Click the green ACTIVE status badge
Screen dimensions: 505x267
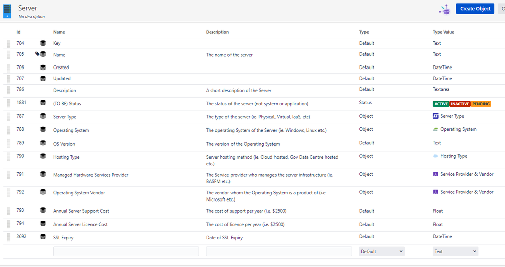pos(441,104)
